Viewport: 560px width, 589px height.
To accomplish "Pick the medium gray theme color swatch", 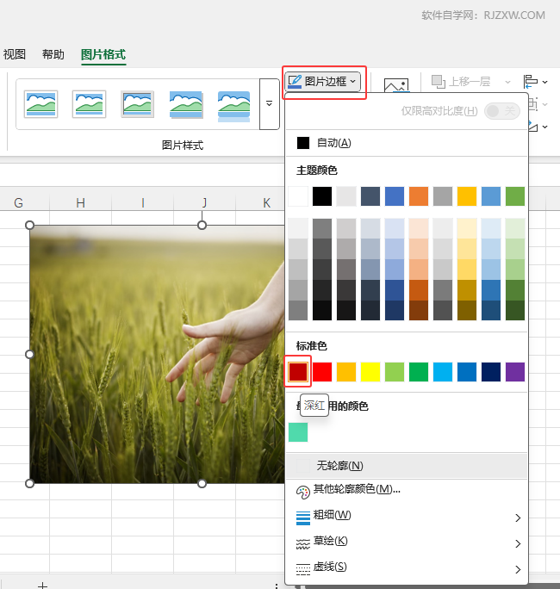I will coord(442,196).
